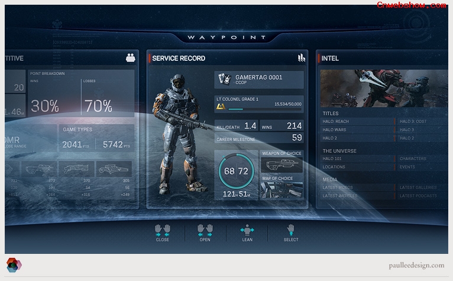The width and height of the screenshot is (453, 281).
Task: Open Latest Articles under Media
Action: pos(357,196)
